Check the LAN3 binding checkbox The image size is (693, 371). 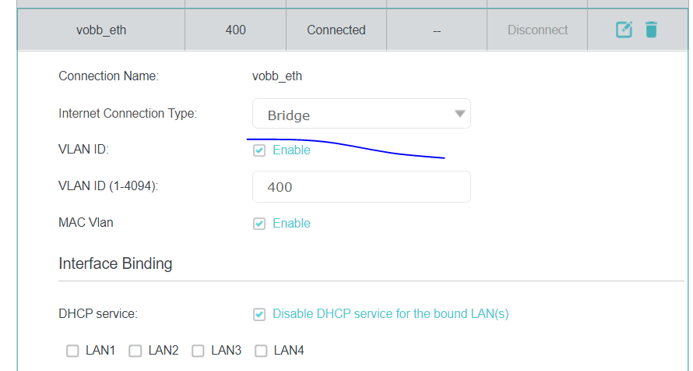click(x=198, y=351)
